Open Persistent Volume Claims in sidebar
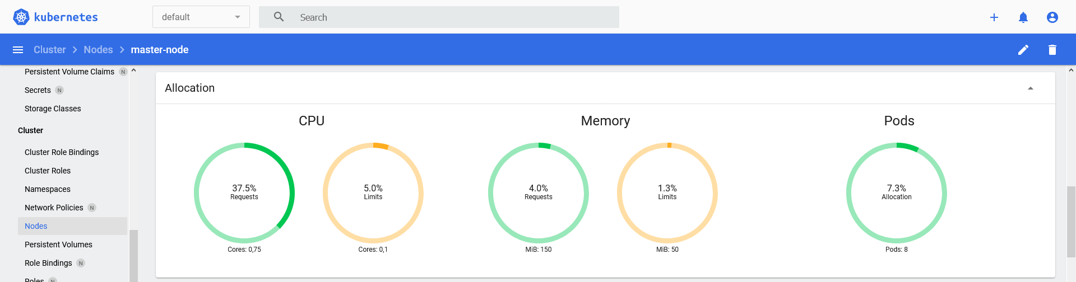Screen dimensions: 1076x282 (69, 72)
